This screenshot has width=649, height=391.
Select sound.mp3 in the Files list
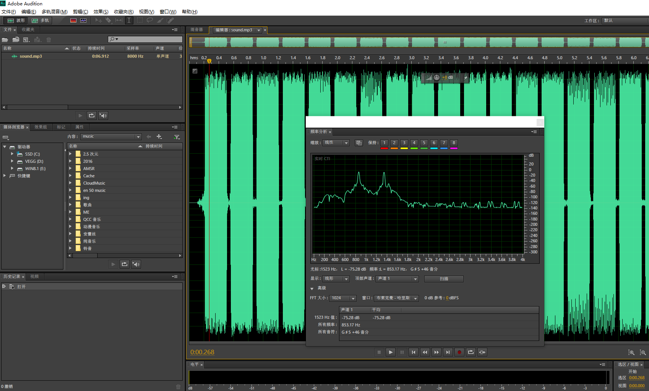pos(92,56)
